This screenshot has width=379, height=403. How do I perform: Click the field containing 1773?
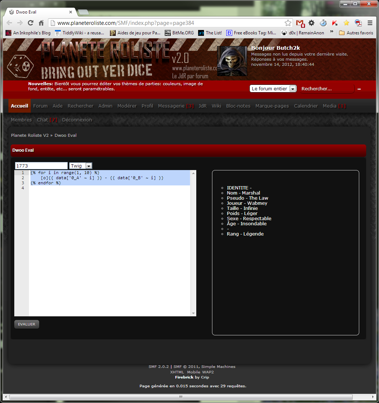(x=41, y=166)
